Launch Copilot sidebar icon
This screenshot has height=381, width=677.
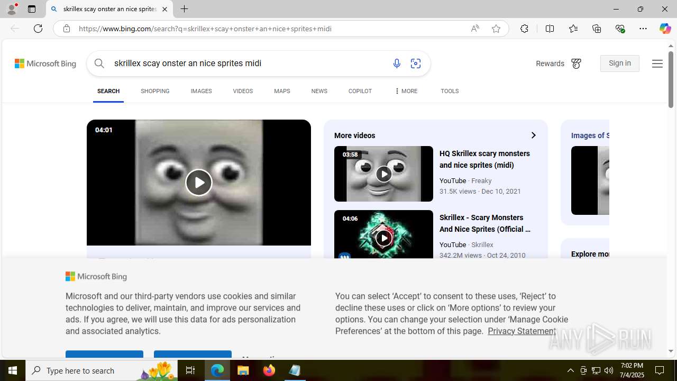[665, 29]
